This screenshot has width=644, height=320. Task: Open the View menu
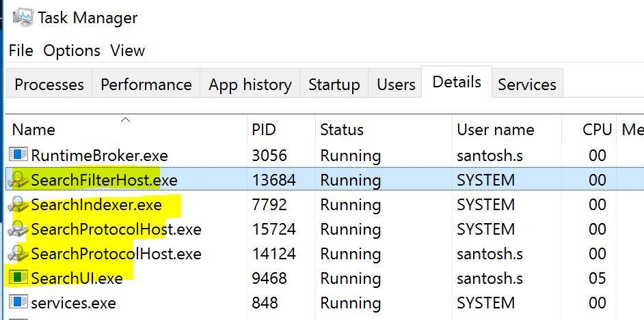pyautogui.click(x=128, y=50)
